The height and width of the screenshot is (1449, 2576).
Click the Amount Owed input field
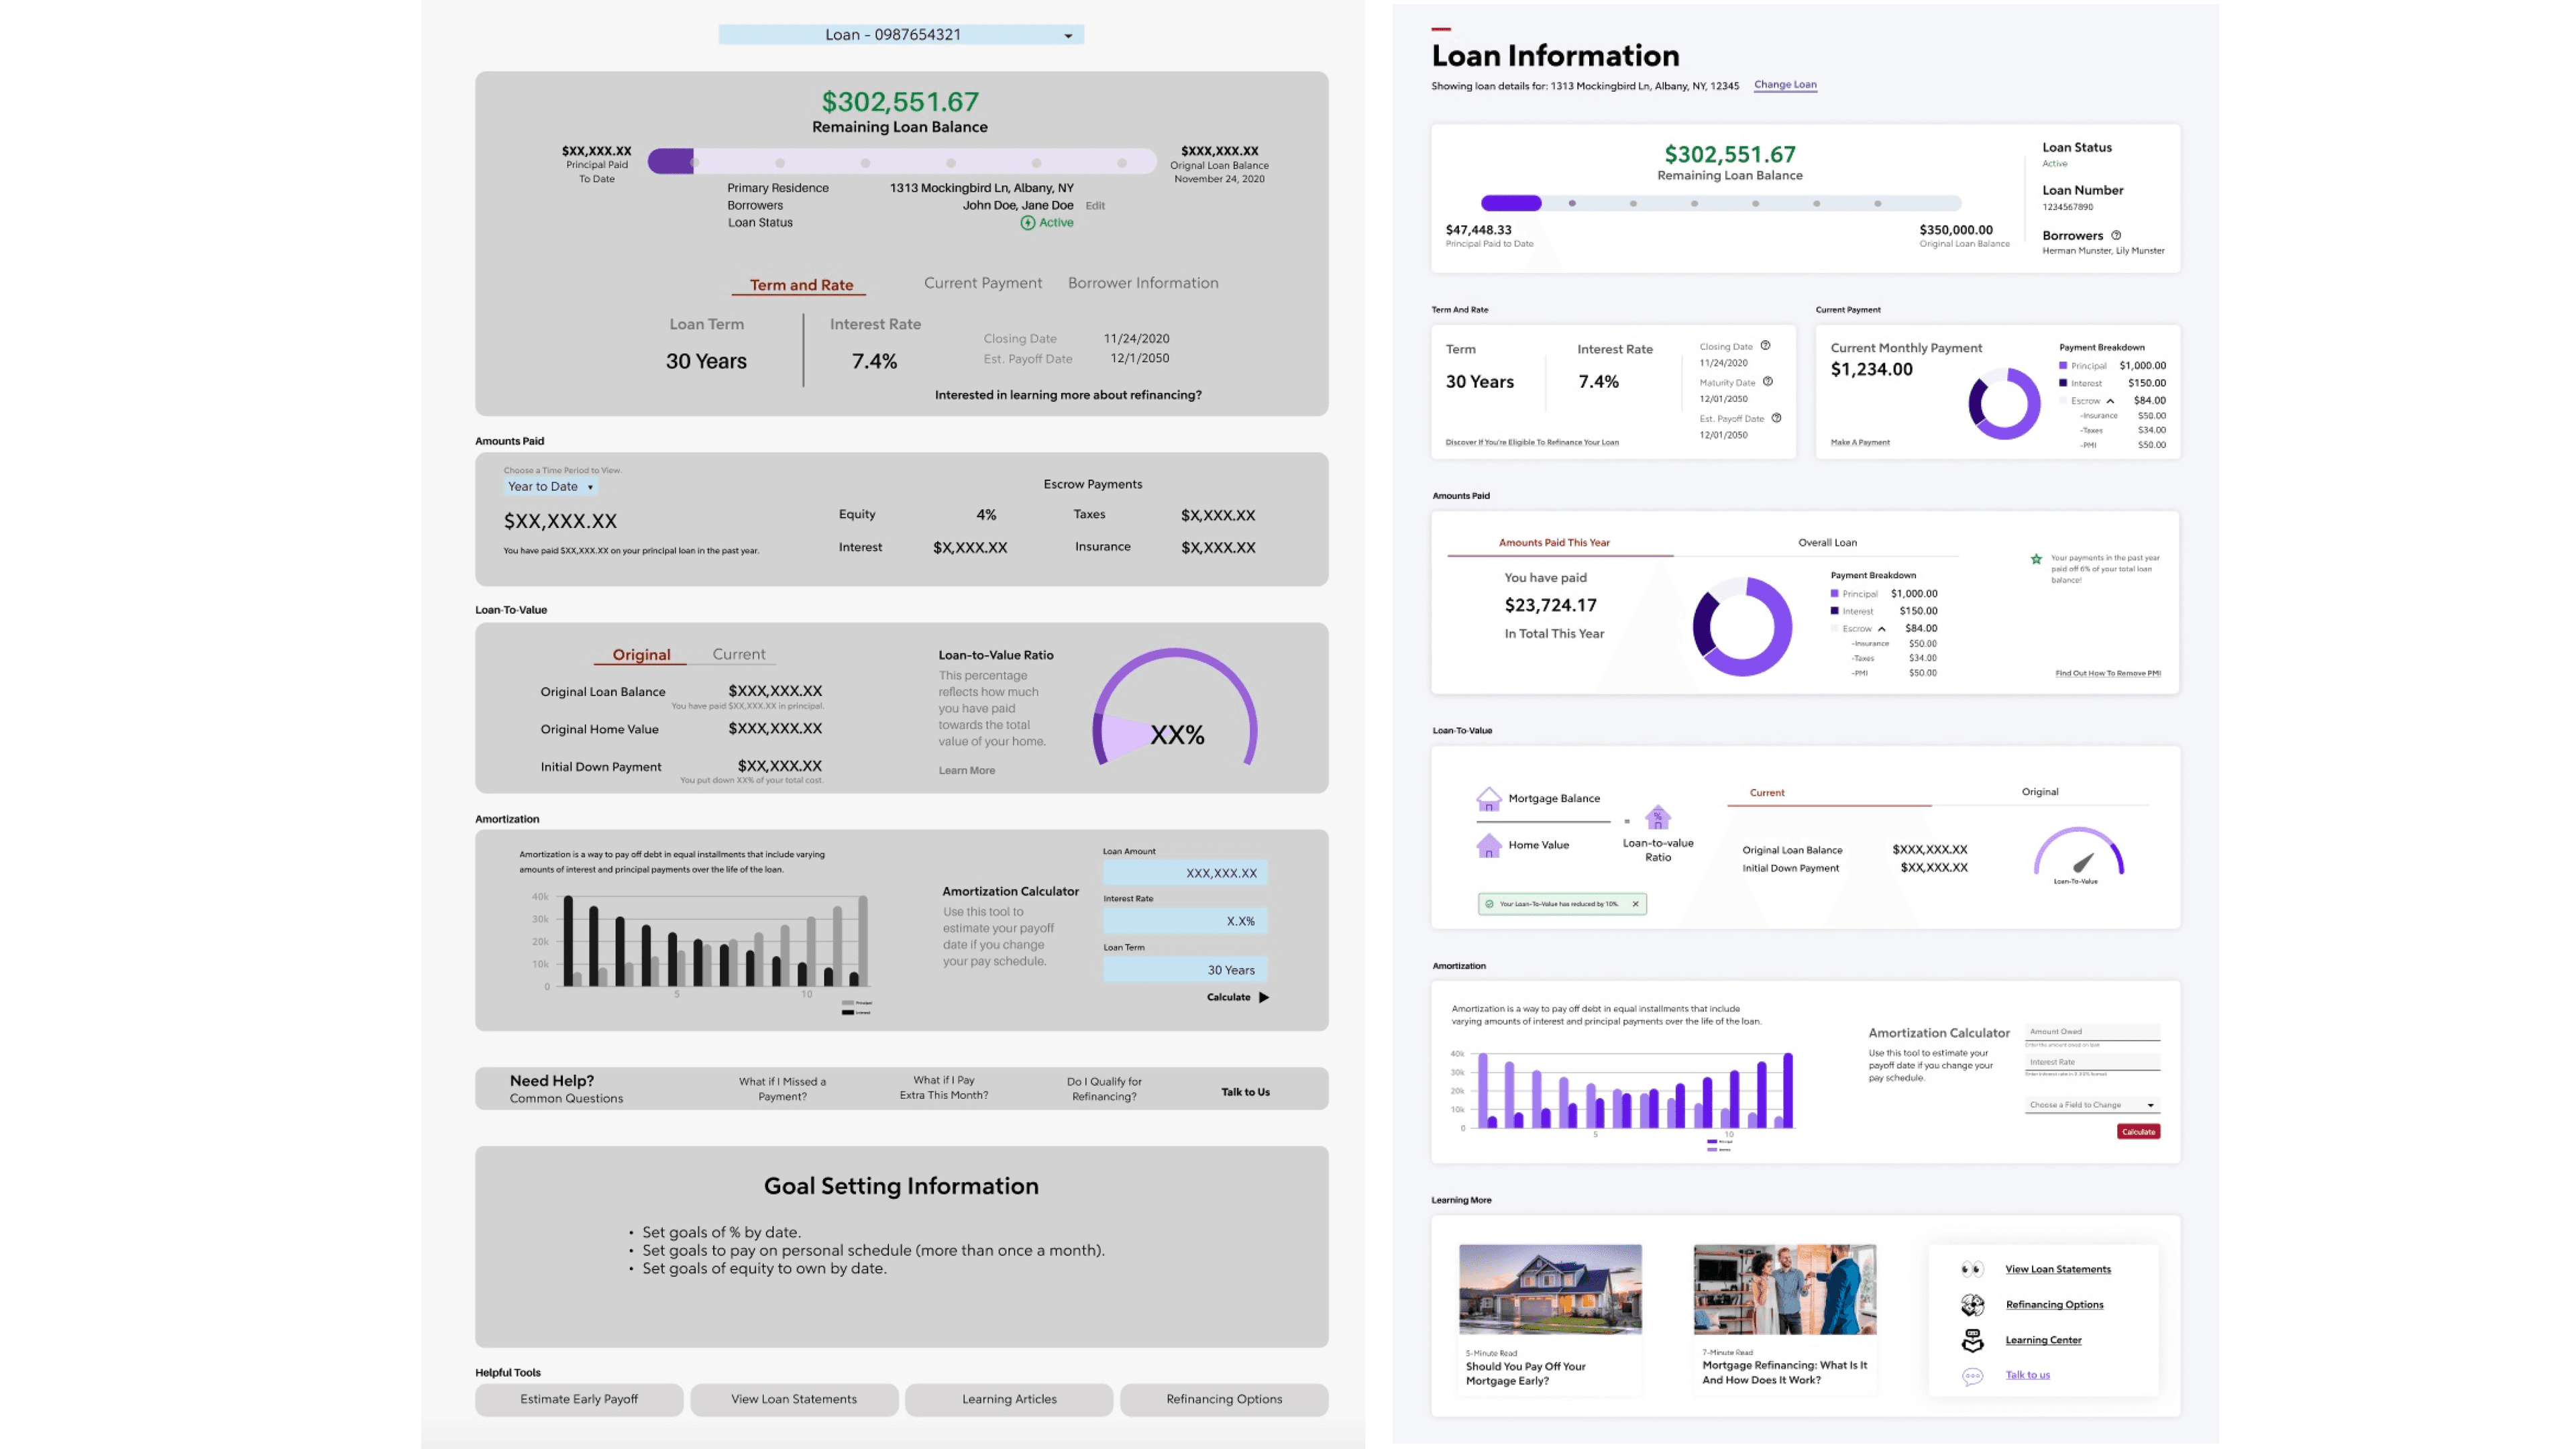pos(2092,1032)
